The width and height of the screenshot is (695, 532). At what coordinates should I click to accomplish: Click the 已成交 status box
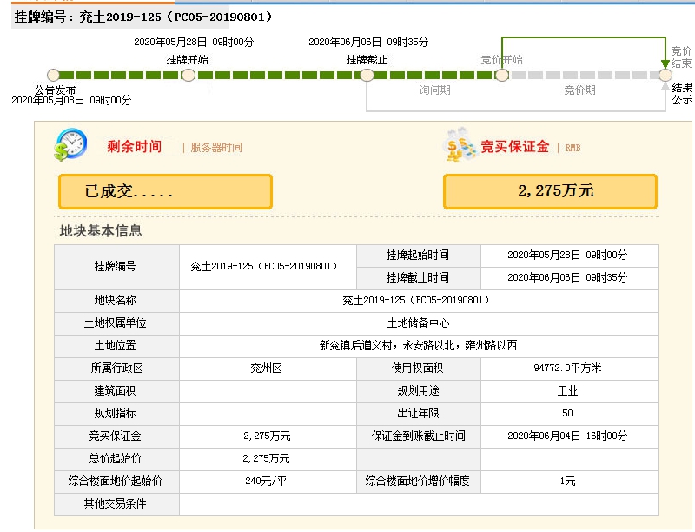pyautogui.click(x=165, y=191)
